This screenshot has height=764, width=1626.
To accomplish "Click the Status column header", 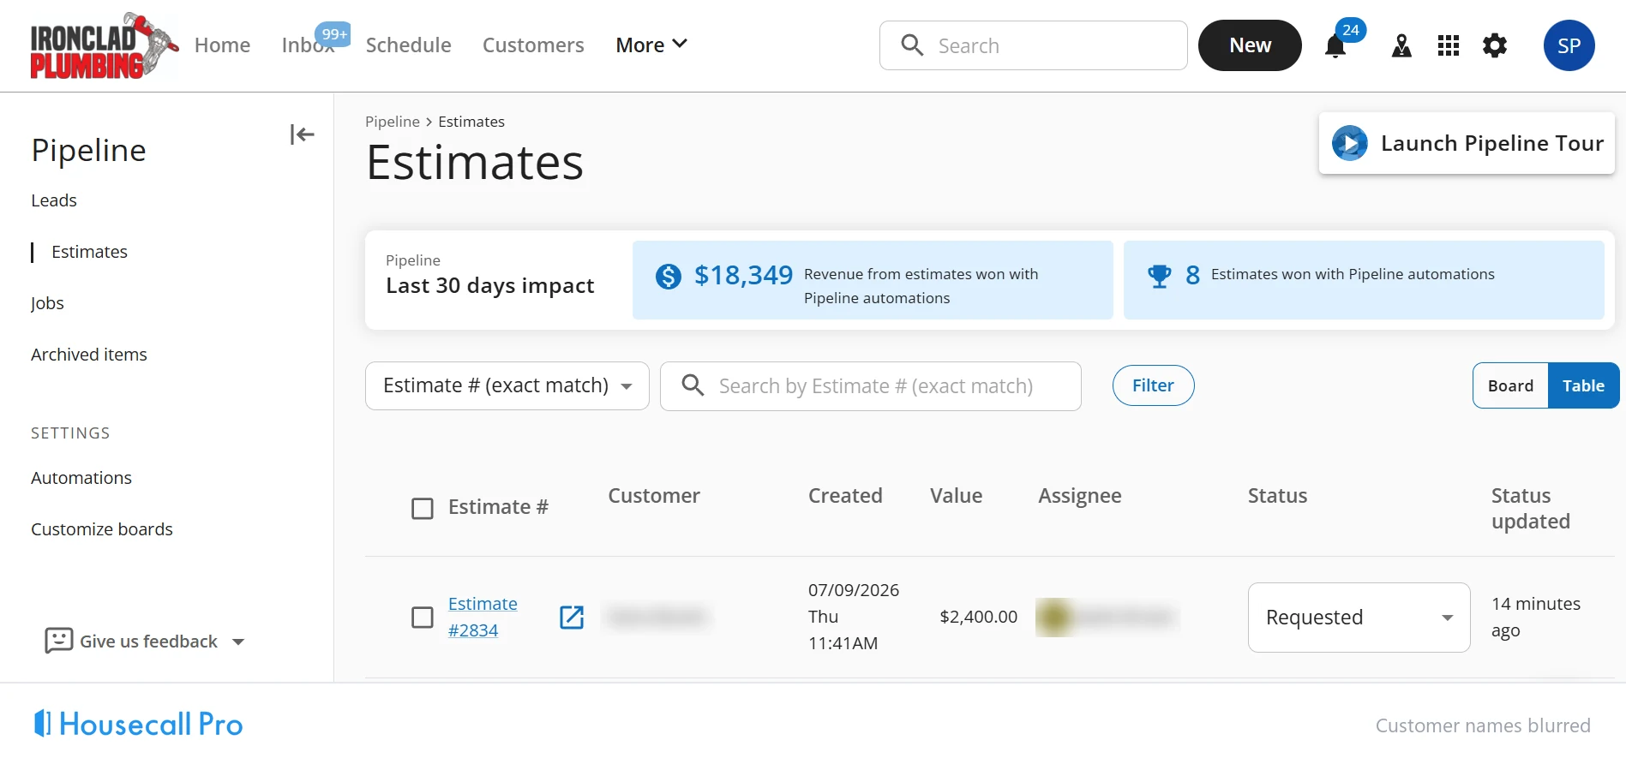I will coord(1277,496).
